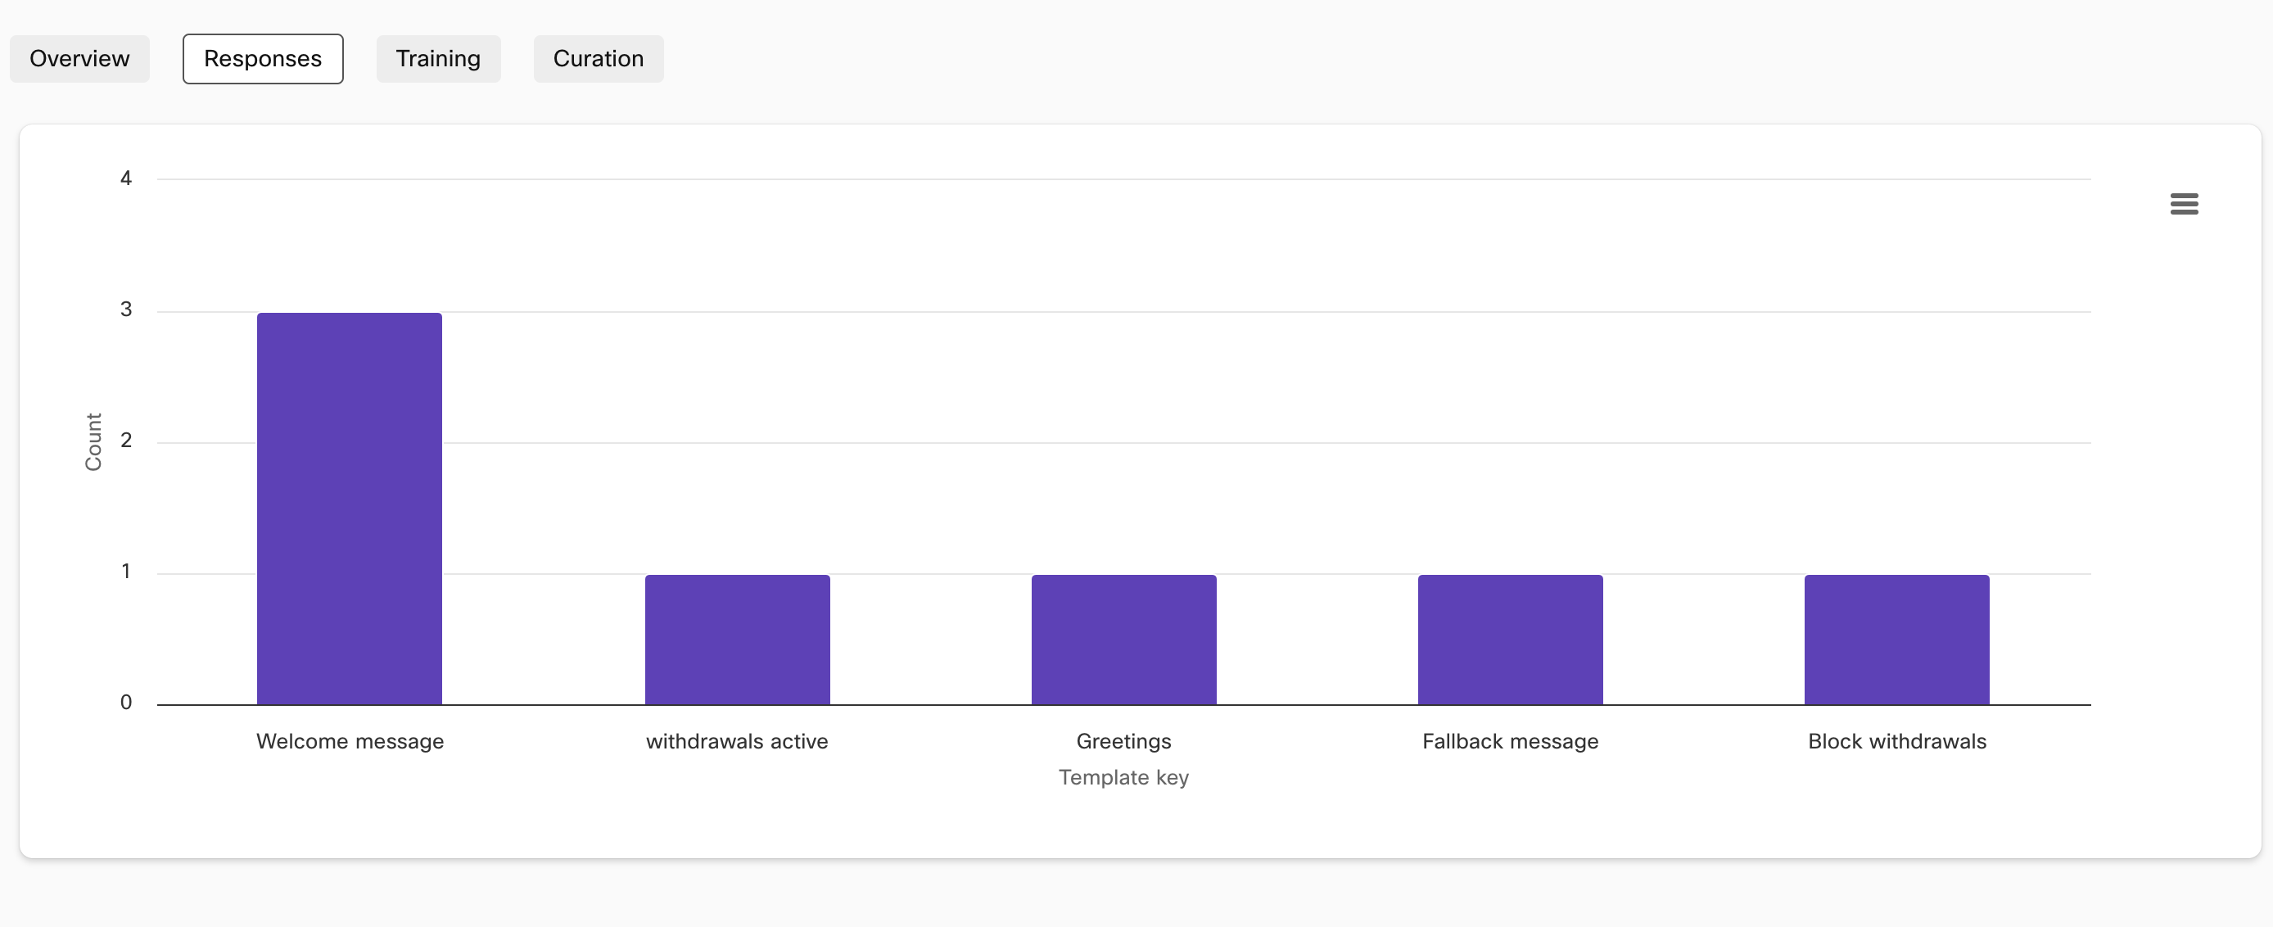Open the chart hamburger menu icon
This screenshot has width=2273, height=927.
(x=2184, y=204)
